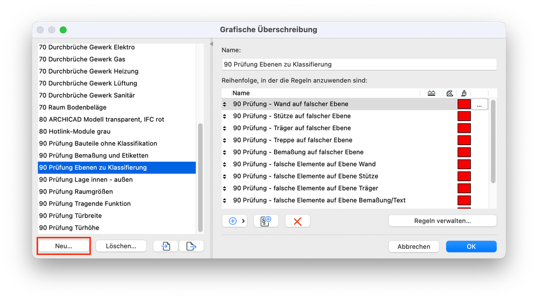Viewport: 538px width, 301px height.
Task: Click the combinations list scrollbar
Action: (x=200, y=178)
